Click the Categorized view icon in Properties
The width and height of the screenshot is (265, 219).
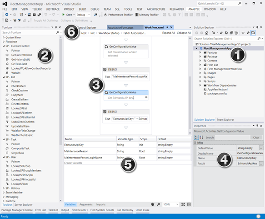pos(196,138)
